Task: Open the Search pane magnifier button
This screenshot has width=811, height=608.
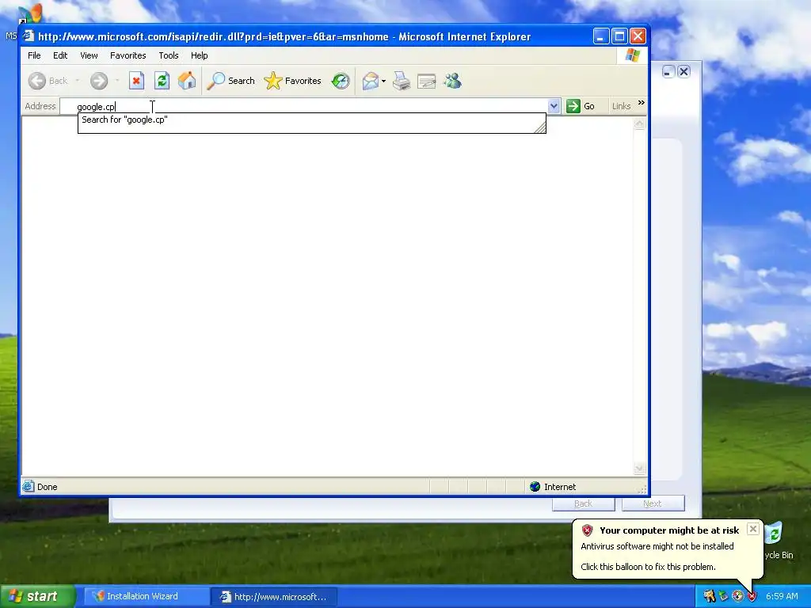Action: 230,81
